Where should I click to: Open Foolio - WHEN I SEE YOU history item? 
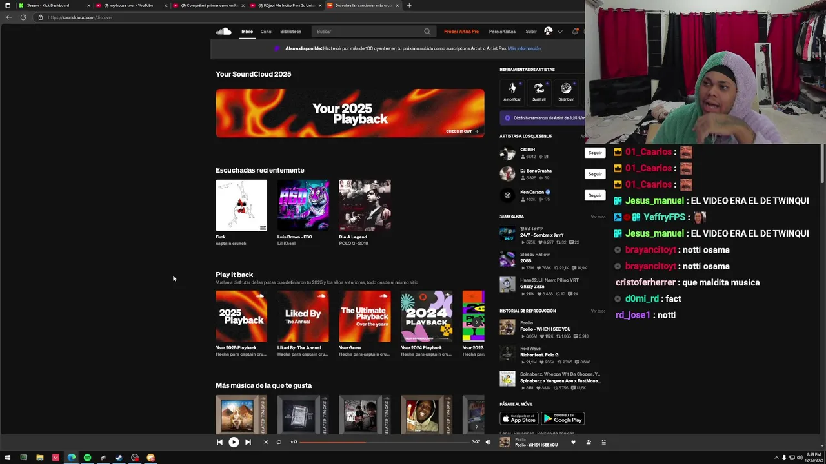545,329
